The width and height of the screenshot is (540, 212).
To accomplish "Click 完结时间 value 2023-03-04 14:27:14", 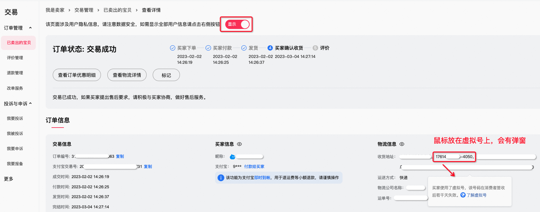I will point(90,207).
